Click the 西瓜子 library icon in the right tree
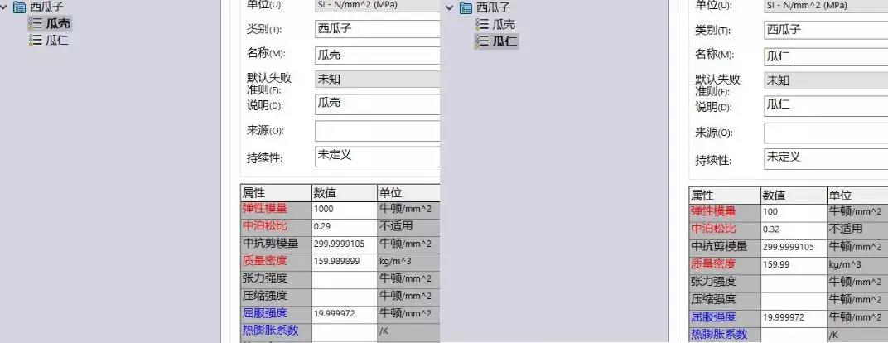 [x=466, y=7]
